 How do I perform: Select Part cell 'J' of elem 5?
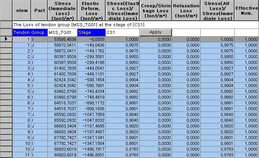point(39,91)
